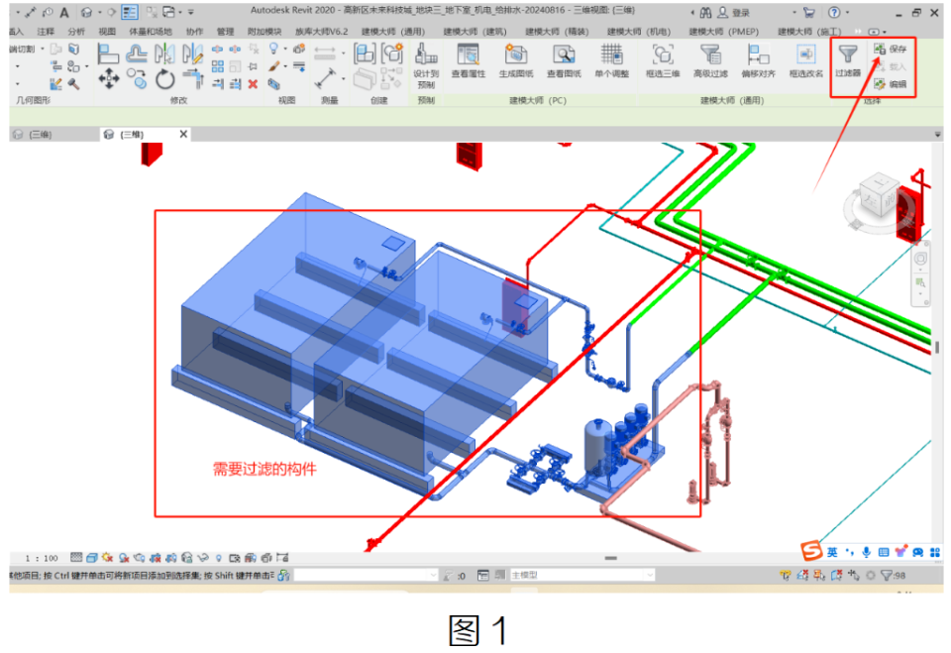The width and height of the screenshot is (951, 653).
Task: Select the Copy tool in Modify panel
Action: (137, 79)
